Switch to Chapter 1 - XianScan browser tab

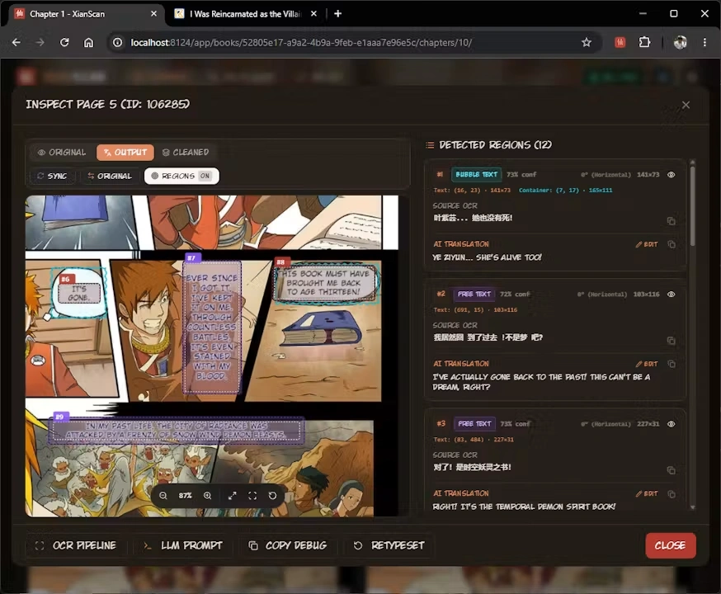(x=85, y=14)
